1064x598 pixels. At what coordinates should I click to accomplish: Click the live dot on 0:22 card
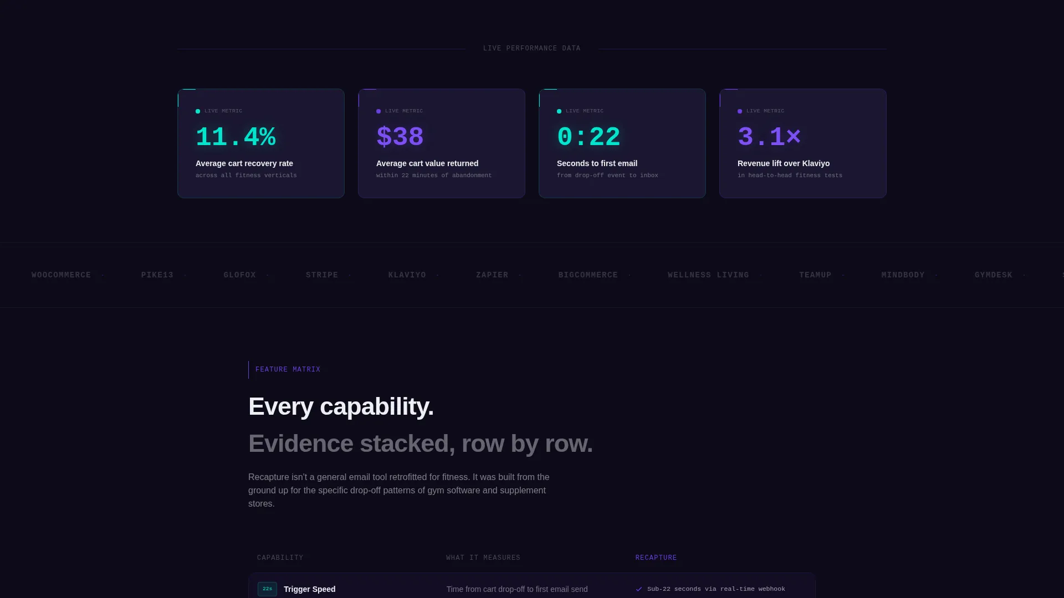point(559,111)
